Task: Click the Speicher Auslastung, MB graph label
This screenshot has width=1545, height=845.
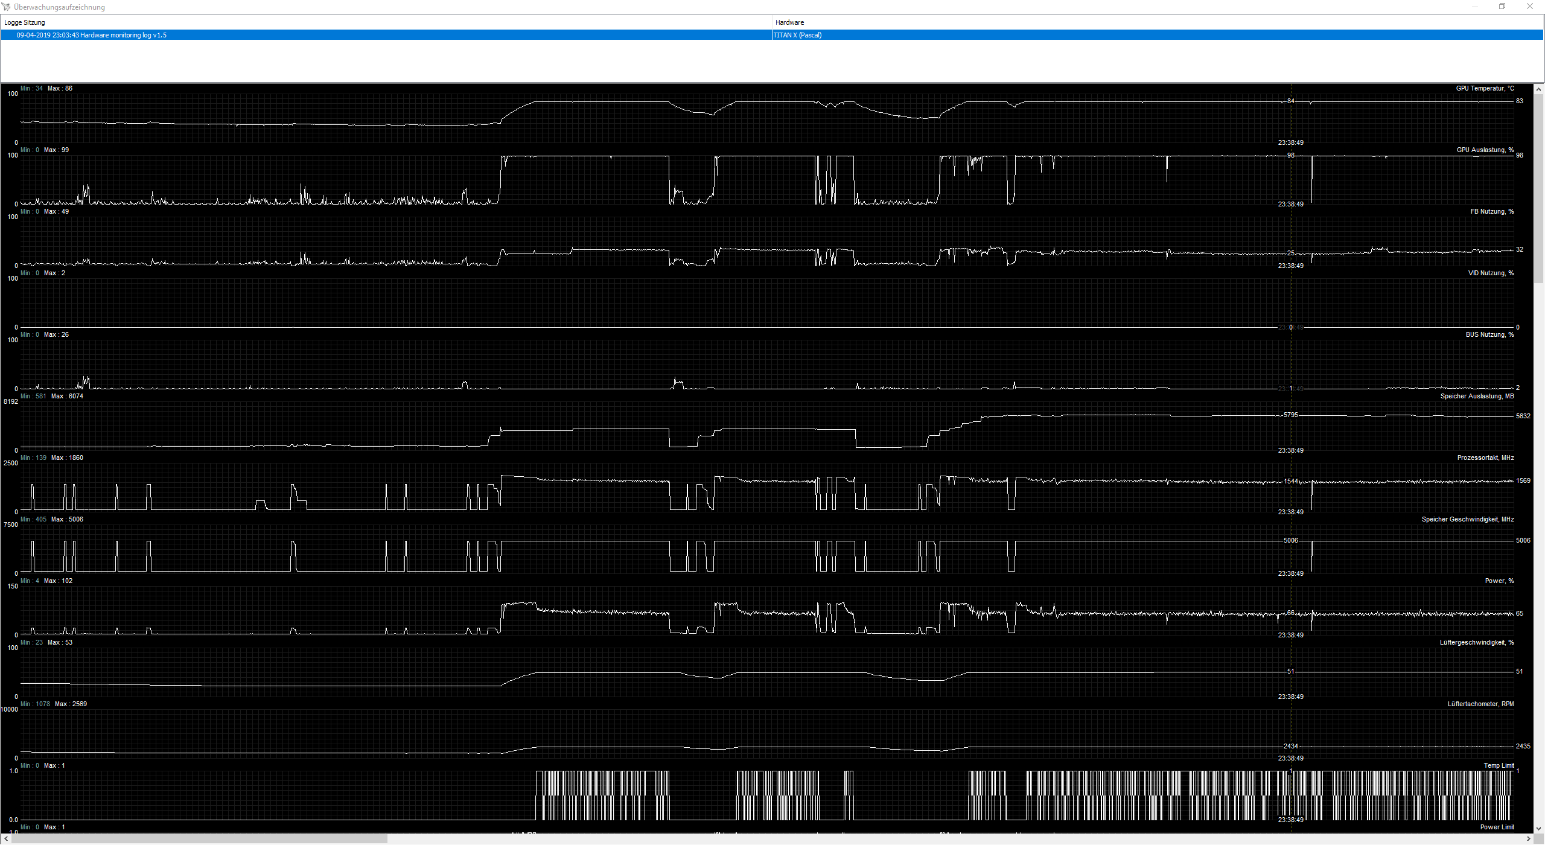Action: (1477, 396)
